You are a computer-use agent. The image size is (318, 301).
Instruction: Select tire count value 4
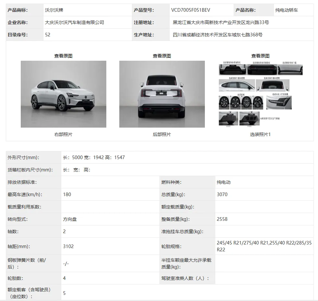click(64, 278)
